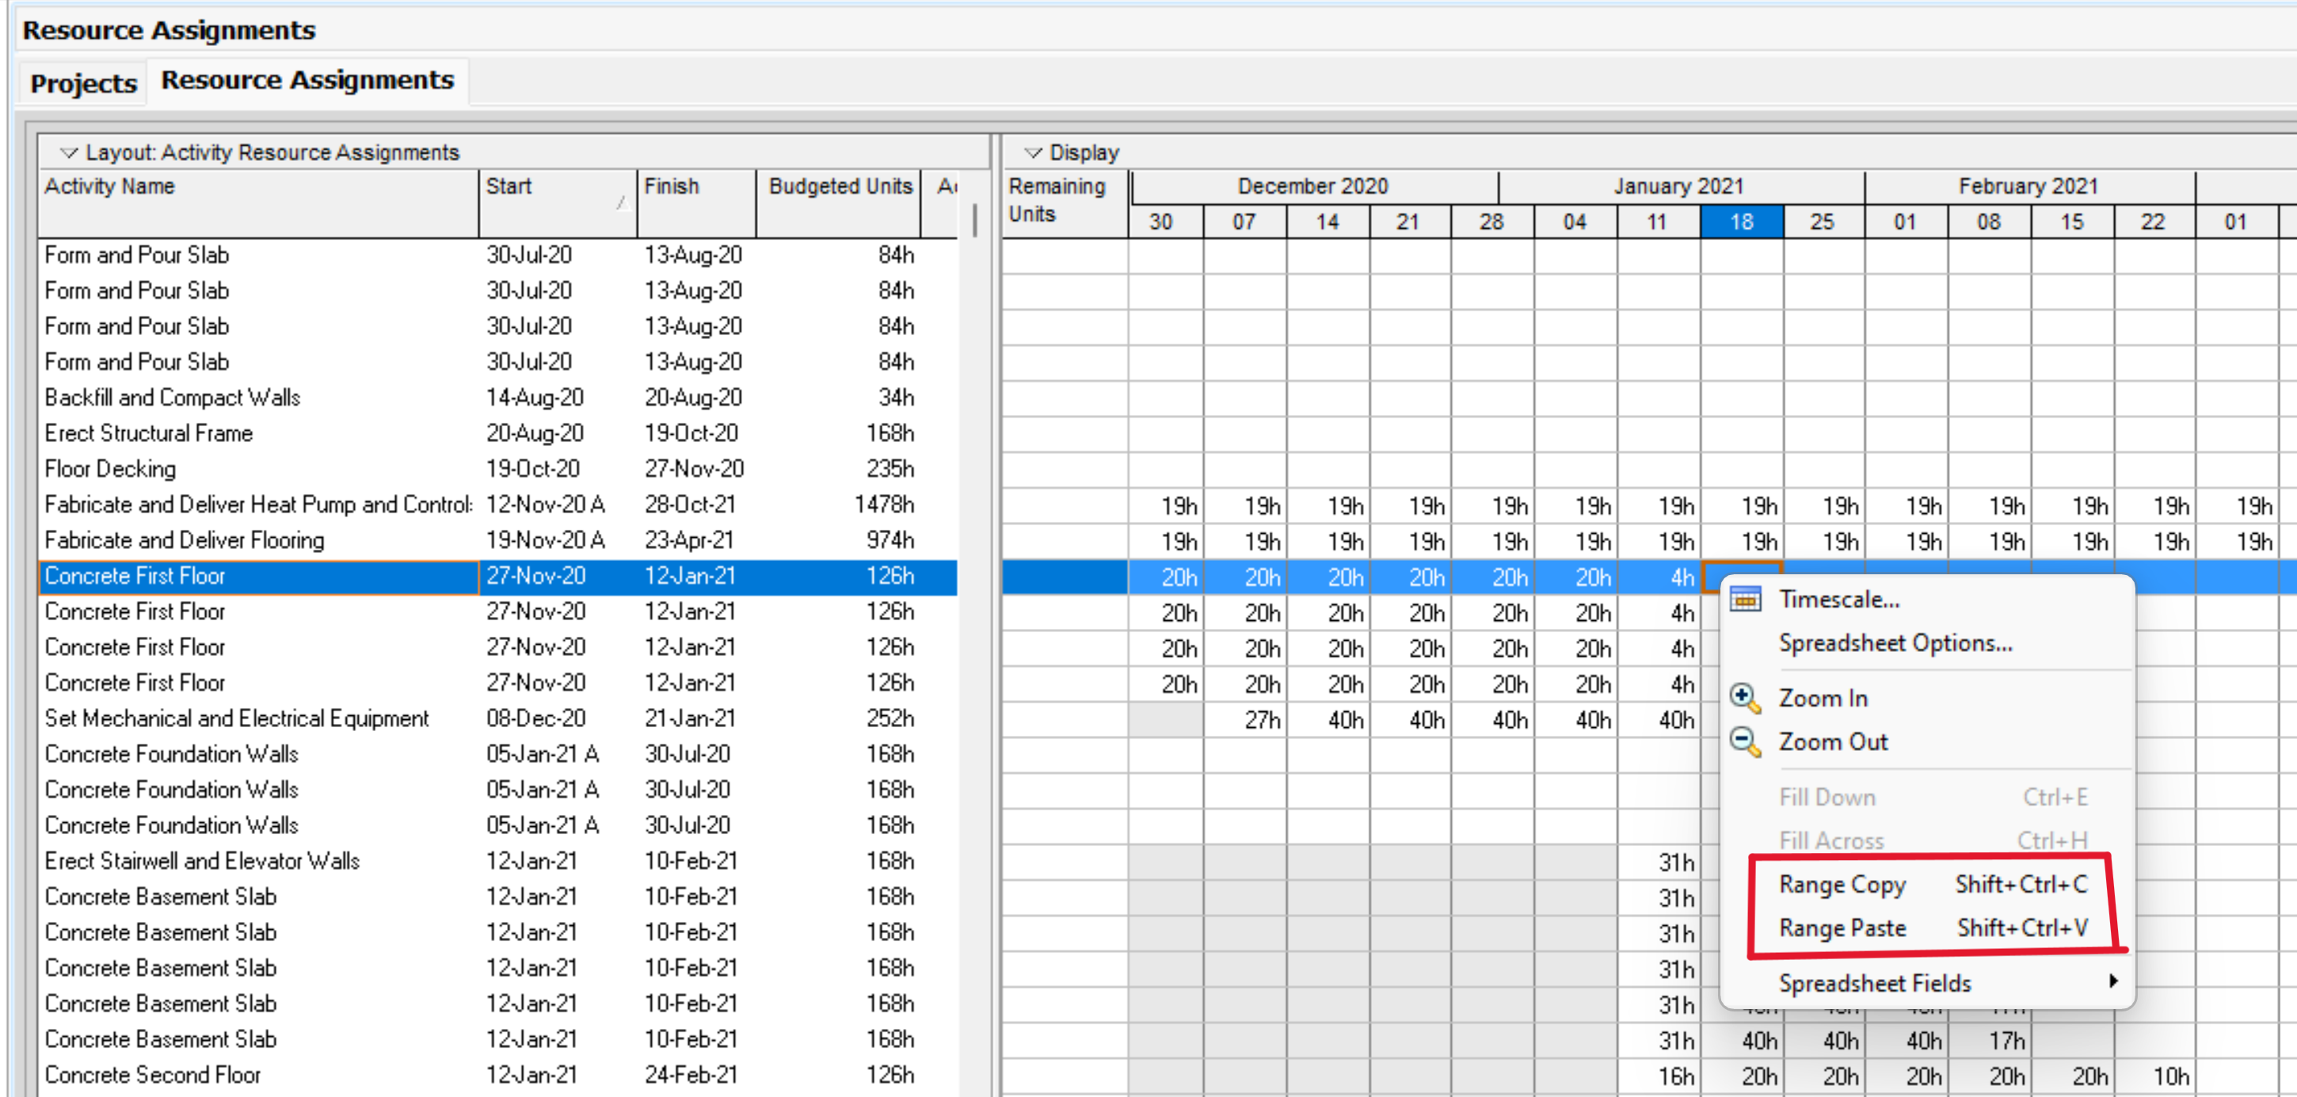Click the Zoom In magnifier icon
The image size is (2297, 1097).
1744,698
